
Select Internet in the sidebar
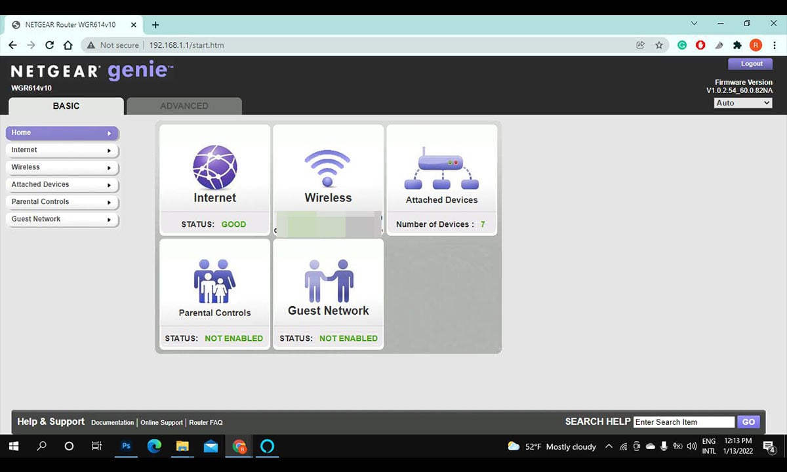(x=62, y=150)
